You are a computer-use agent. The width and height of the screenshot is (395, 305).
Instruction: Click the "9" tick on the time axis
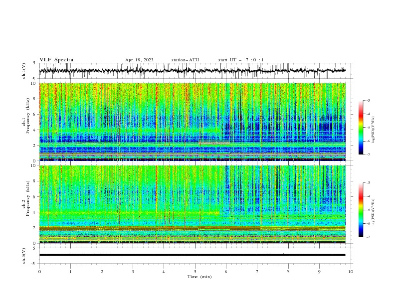point(319,272)
